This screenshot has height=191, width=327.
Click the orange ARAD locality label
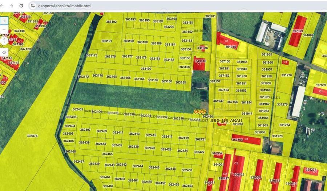click(x=199, y=111)
